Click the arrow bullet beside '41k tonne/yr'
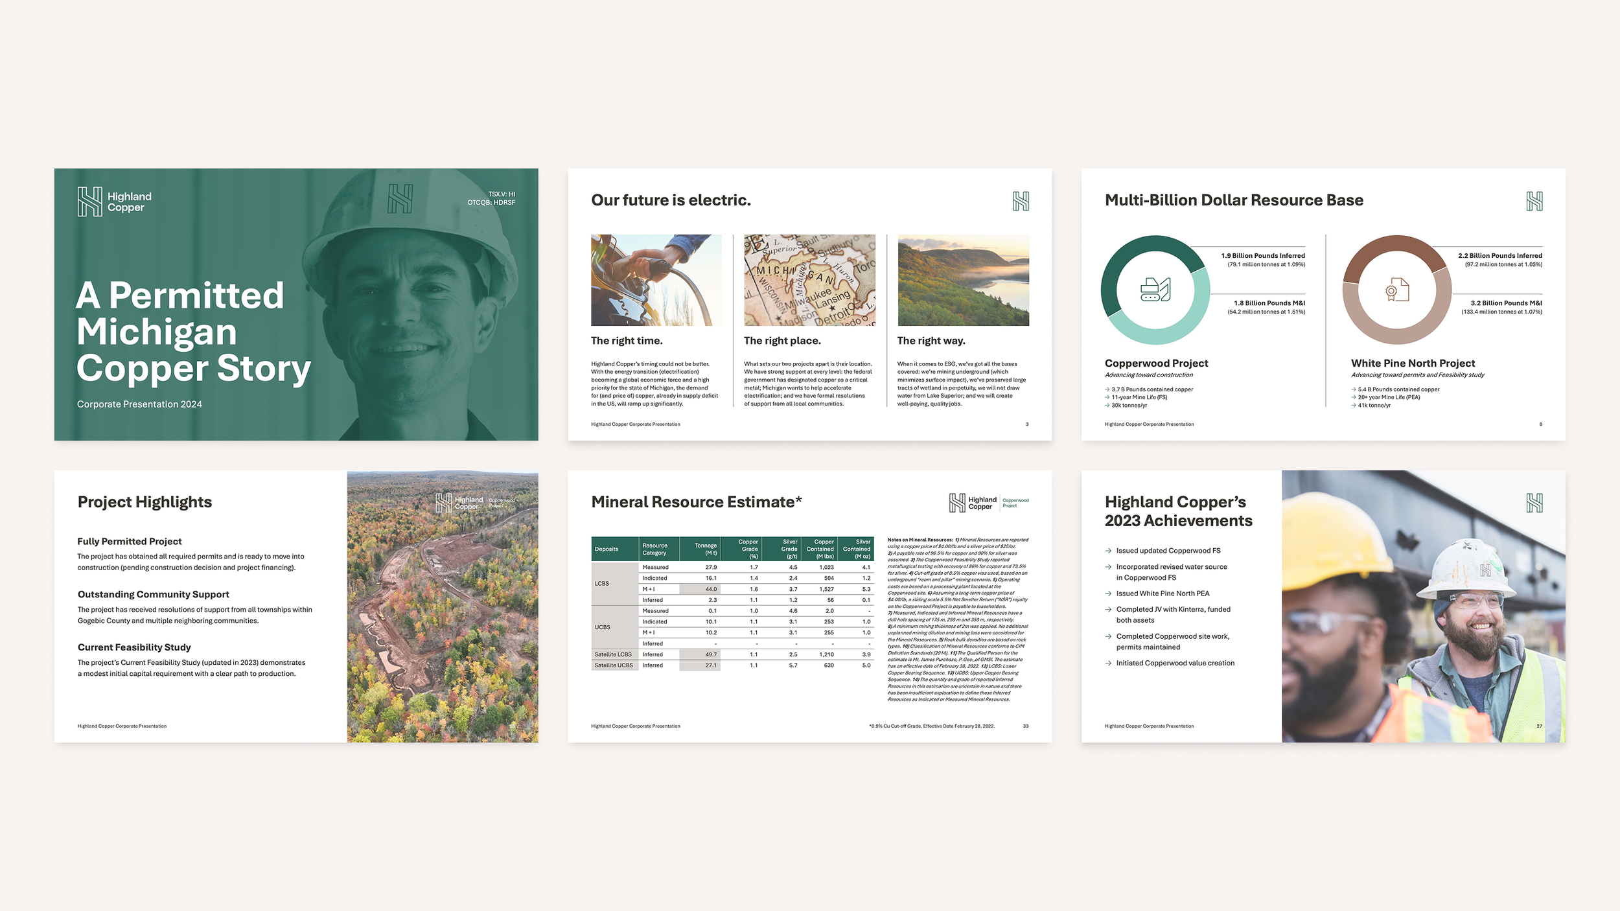1620x911 pixels. [x=1353, y=406]
